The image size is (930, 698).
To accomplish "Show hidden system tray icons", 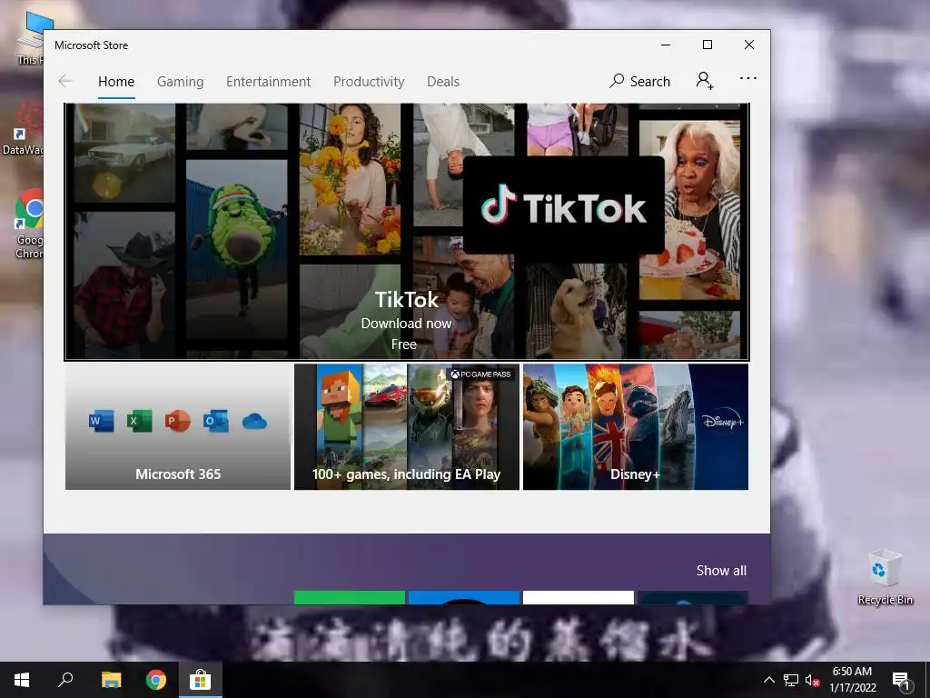I will click(768, 680).
